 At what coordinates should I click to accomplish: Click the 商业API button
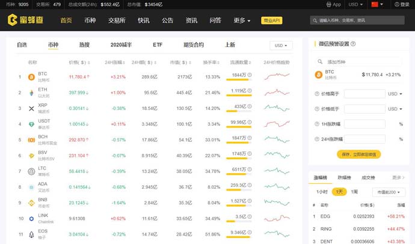point(274,20)
